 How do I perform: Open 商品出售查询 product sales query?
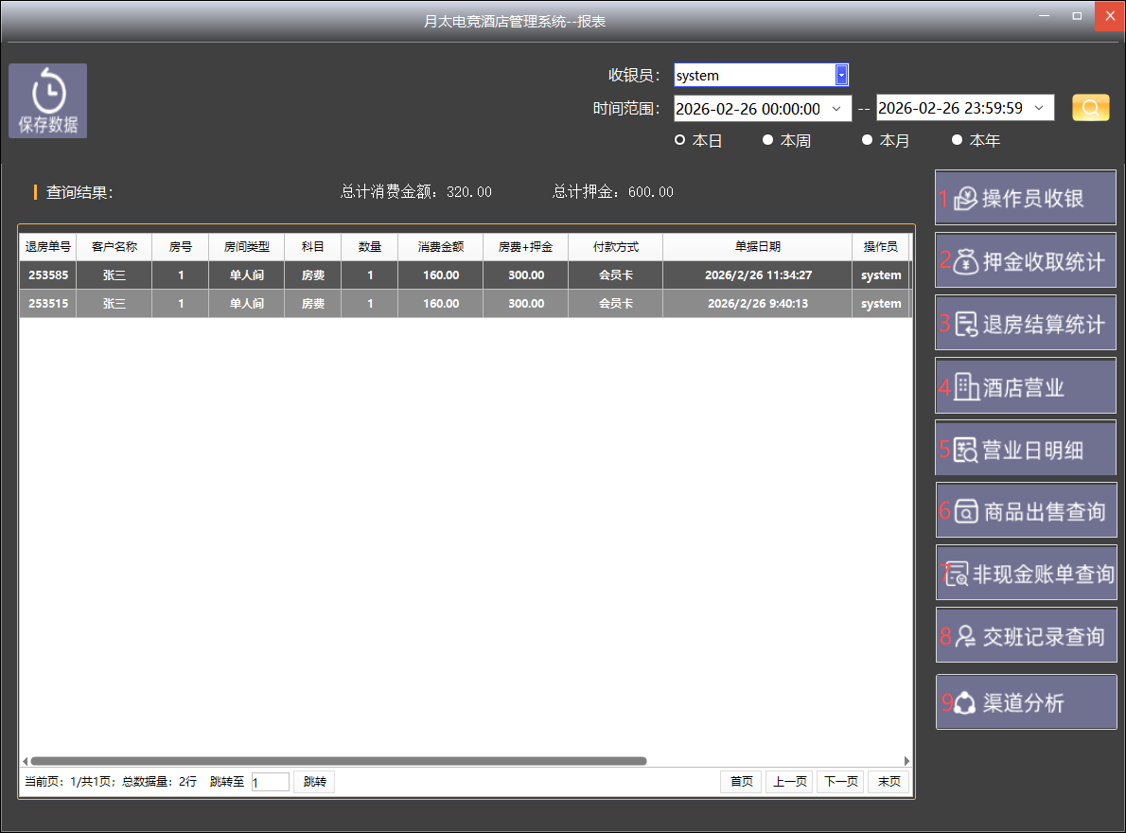tap(1025, 511)
